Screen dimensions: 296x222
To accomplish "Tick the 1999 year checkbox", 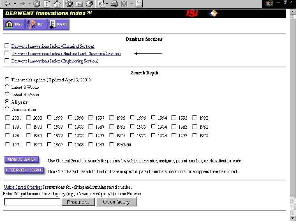I will click(49, 118).
